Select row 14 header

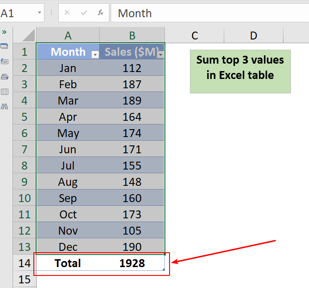point(25,263)
